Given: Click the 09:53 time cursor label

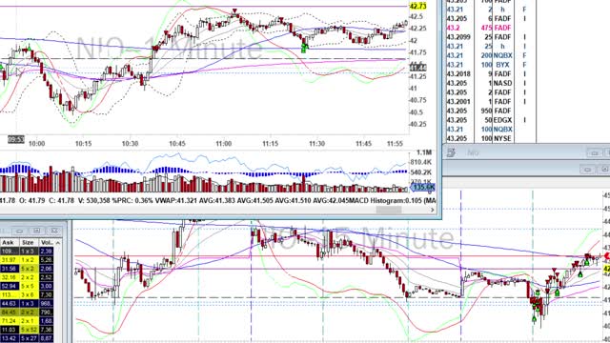Looking at the screenshot, I should tap(16, 139).
